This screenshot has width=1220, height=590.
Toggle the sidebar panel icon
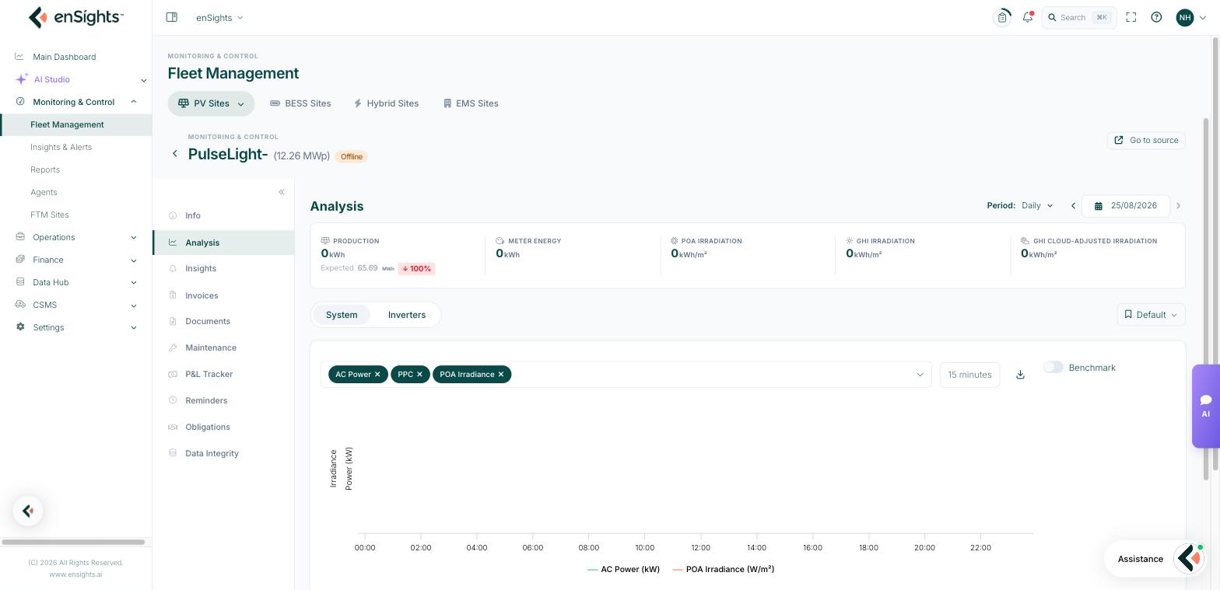[x=172, y=17]
